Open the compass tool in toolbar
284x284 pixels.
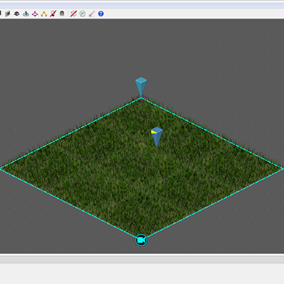coord(82,13)
